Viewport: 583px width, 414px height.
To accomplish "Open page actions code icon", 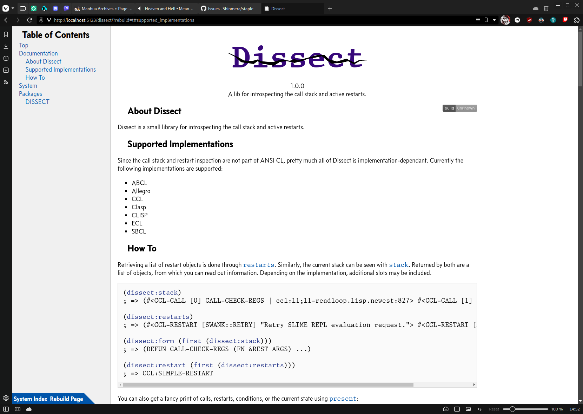I will click(479, 409).
